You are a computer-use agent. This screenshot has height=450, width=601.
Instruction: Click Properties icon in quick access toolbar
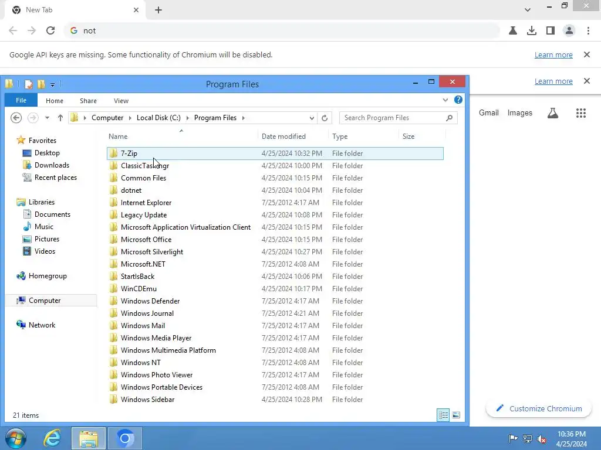tap(28, 84)
